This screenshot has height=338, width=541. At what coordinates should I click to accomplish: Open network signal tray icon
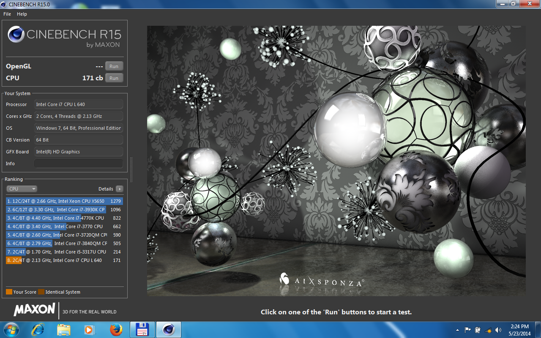488,330
